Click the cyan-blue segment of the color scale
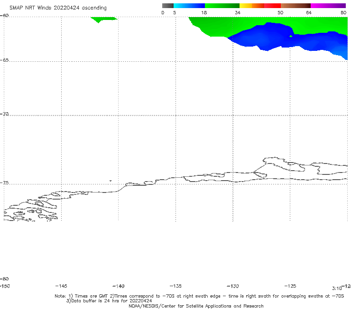 pyautogui.click(x=189, y=6)
